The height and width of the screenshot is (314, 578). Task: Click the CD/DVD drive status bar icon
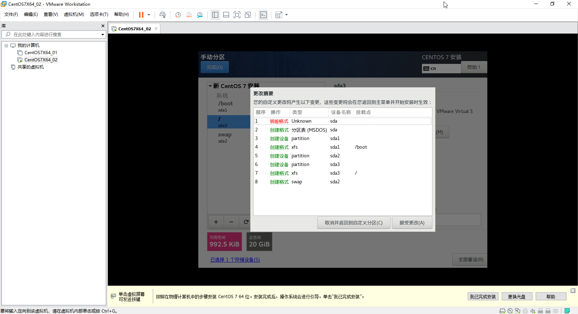tap(510, 311)
